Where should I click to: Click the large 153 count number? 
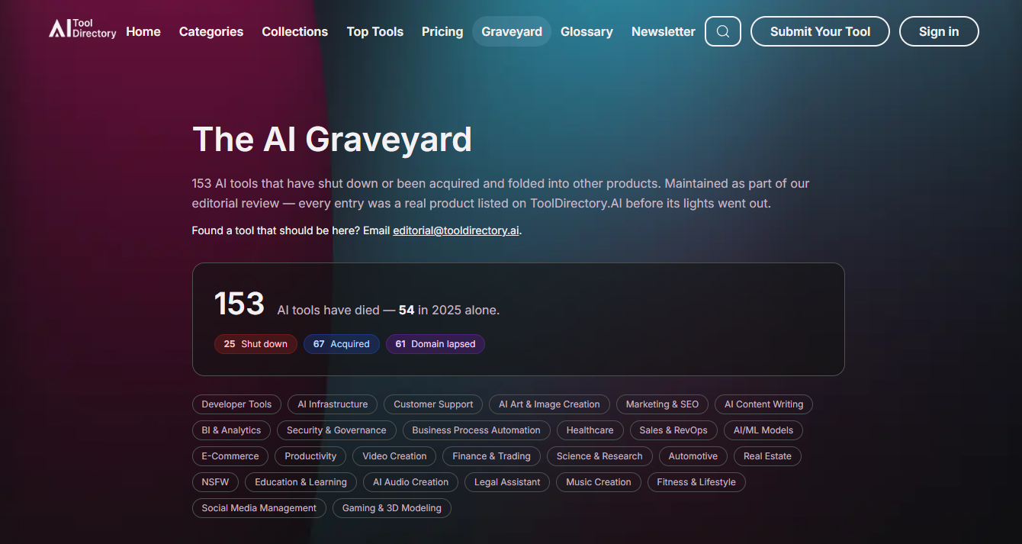239,304
